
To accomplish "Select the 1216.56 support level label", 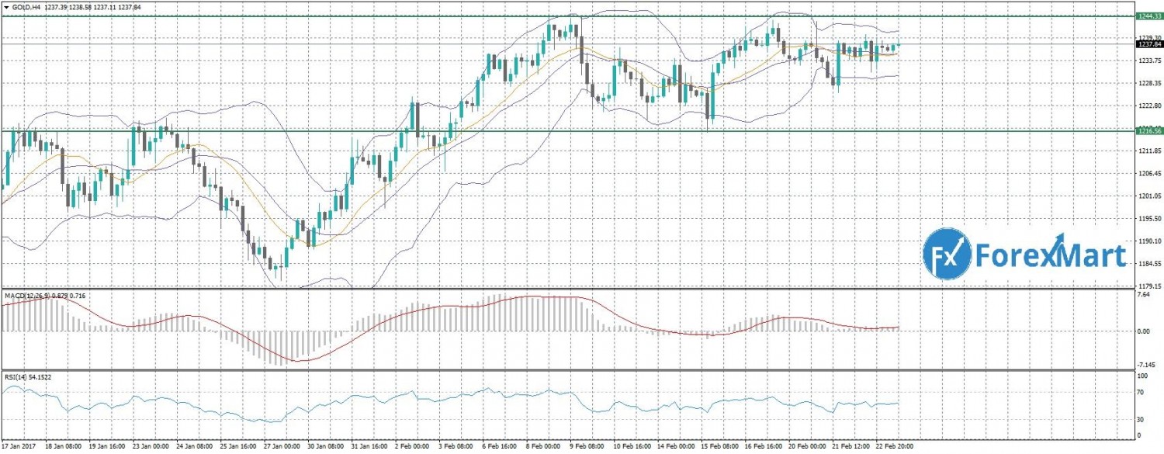I will (1148, 131).
